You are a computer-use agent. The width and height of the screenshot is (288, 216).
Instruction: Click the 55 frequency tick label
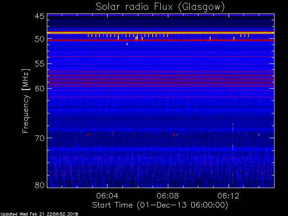pyautogui.click(x=40, y=64)
